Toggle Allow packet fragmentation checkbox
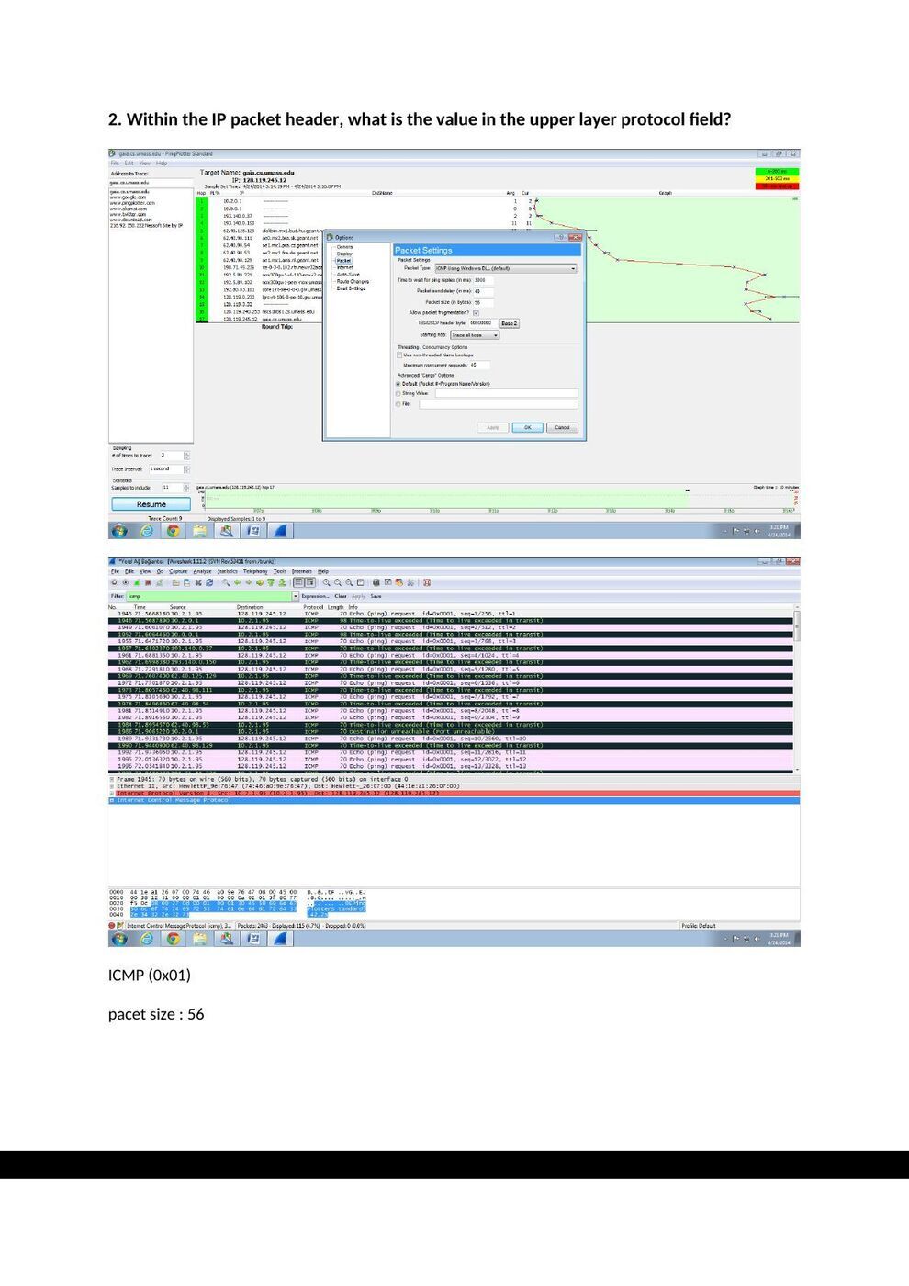This screenshot has height=1286, width=909. (x=476, y=312)
